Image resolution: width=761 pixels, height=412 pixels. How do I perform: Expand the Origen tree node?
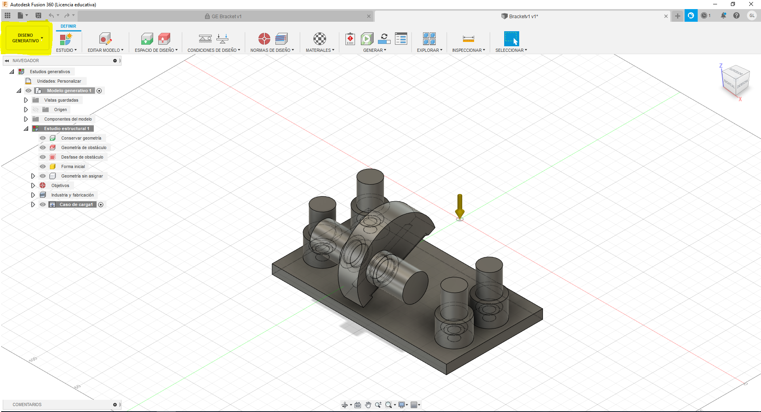coord(26,110)
